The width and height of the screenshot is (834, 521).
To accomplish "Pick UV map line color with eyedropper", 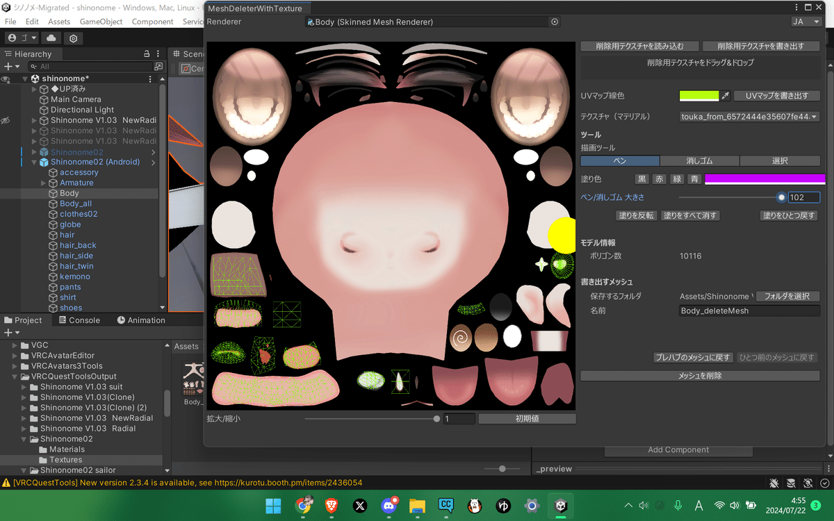I will (726, 96).
